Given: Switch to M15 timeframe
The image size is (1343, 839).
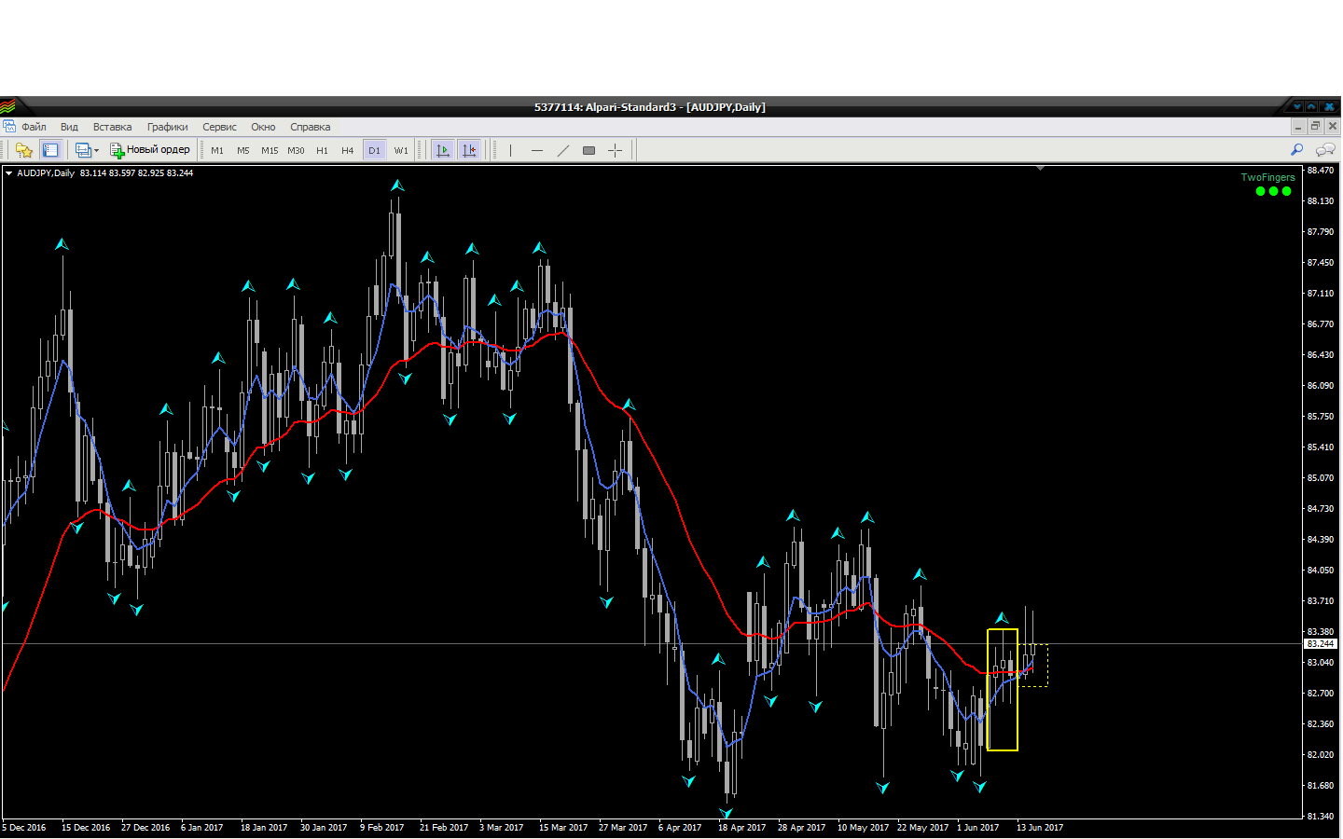Looking at the screenshot, I should (x=270, y=150).
